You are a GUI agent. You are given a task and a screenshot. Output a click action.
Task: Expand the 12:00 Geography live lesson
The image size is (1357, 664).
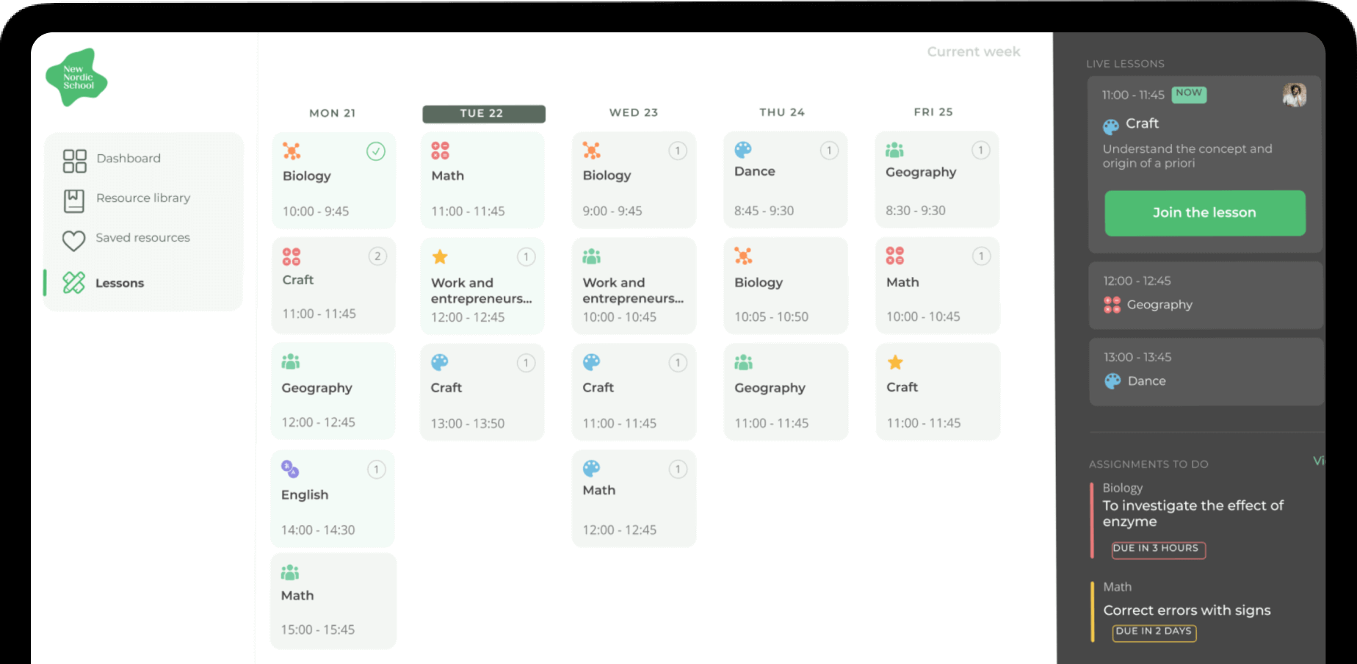tap(1204, 294)
